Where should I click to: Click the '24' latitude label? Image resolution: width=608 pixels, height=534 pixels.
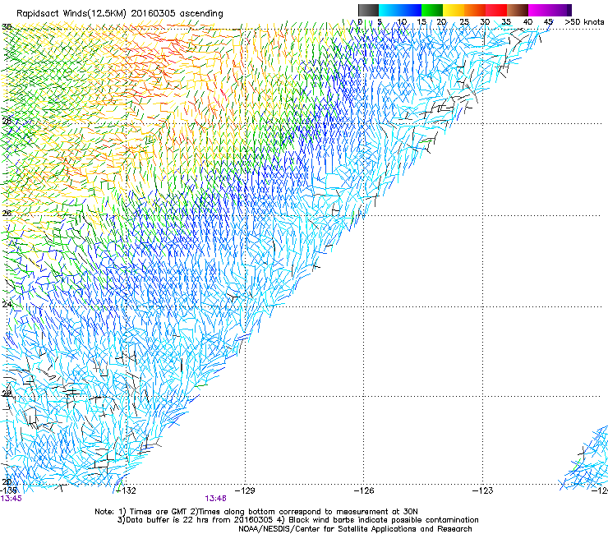click(7, 305)
